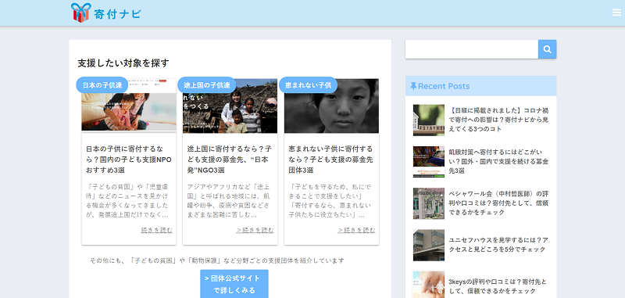
Task: Click the pin icon beside Recent Posts
Action: (x=413, y=86)
